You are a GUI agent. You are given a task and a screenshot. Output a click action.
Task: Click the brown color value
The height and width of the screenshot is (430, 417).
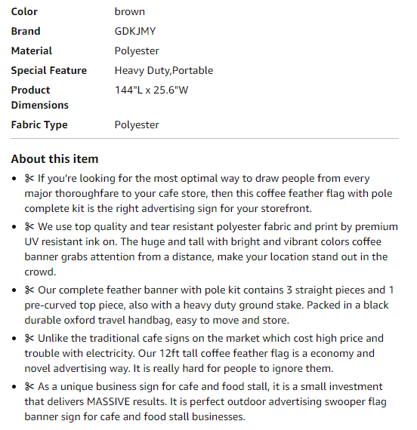tap(130, 12)
